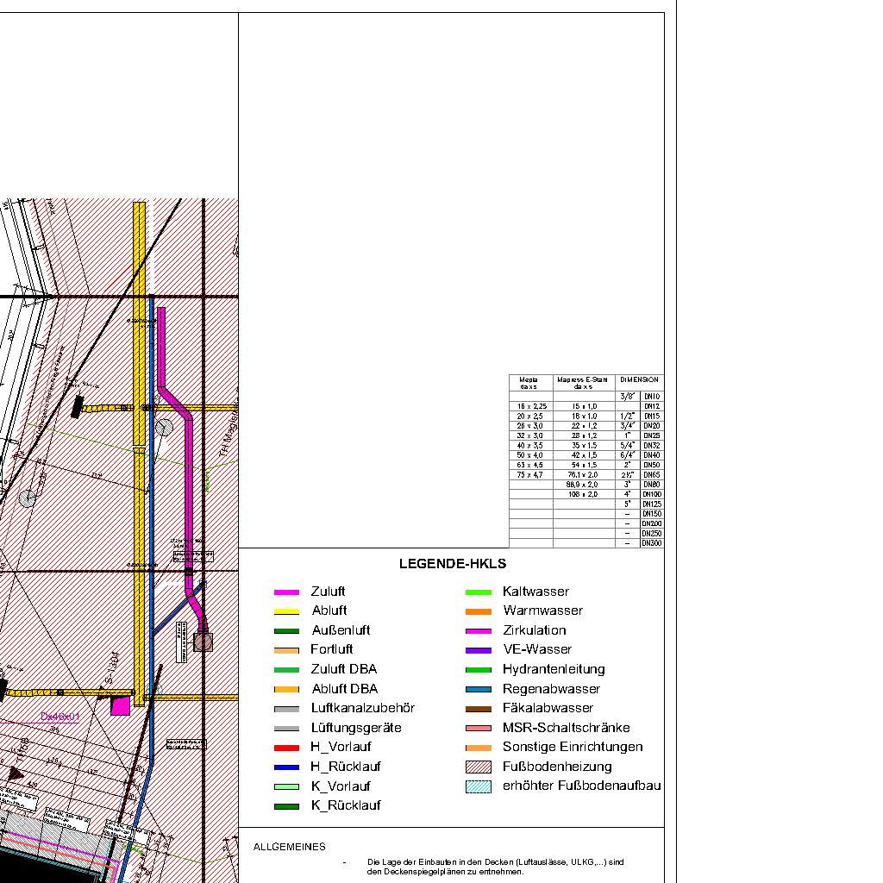
Task: Select the 75 x 4,7 table cell
Action: point(530,474)
